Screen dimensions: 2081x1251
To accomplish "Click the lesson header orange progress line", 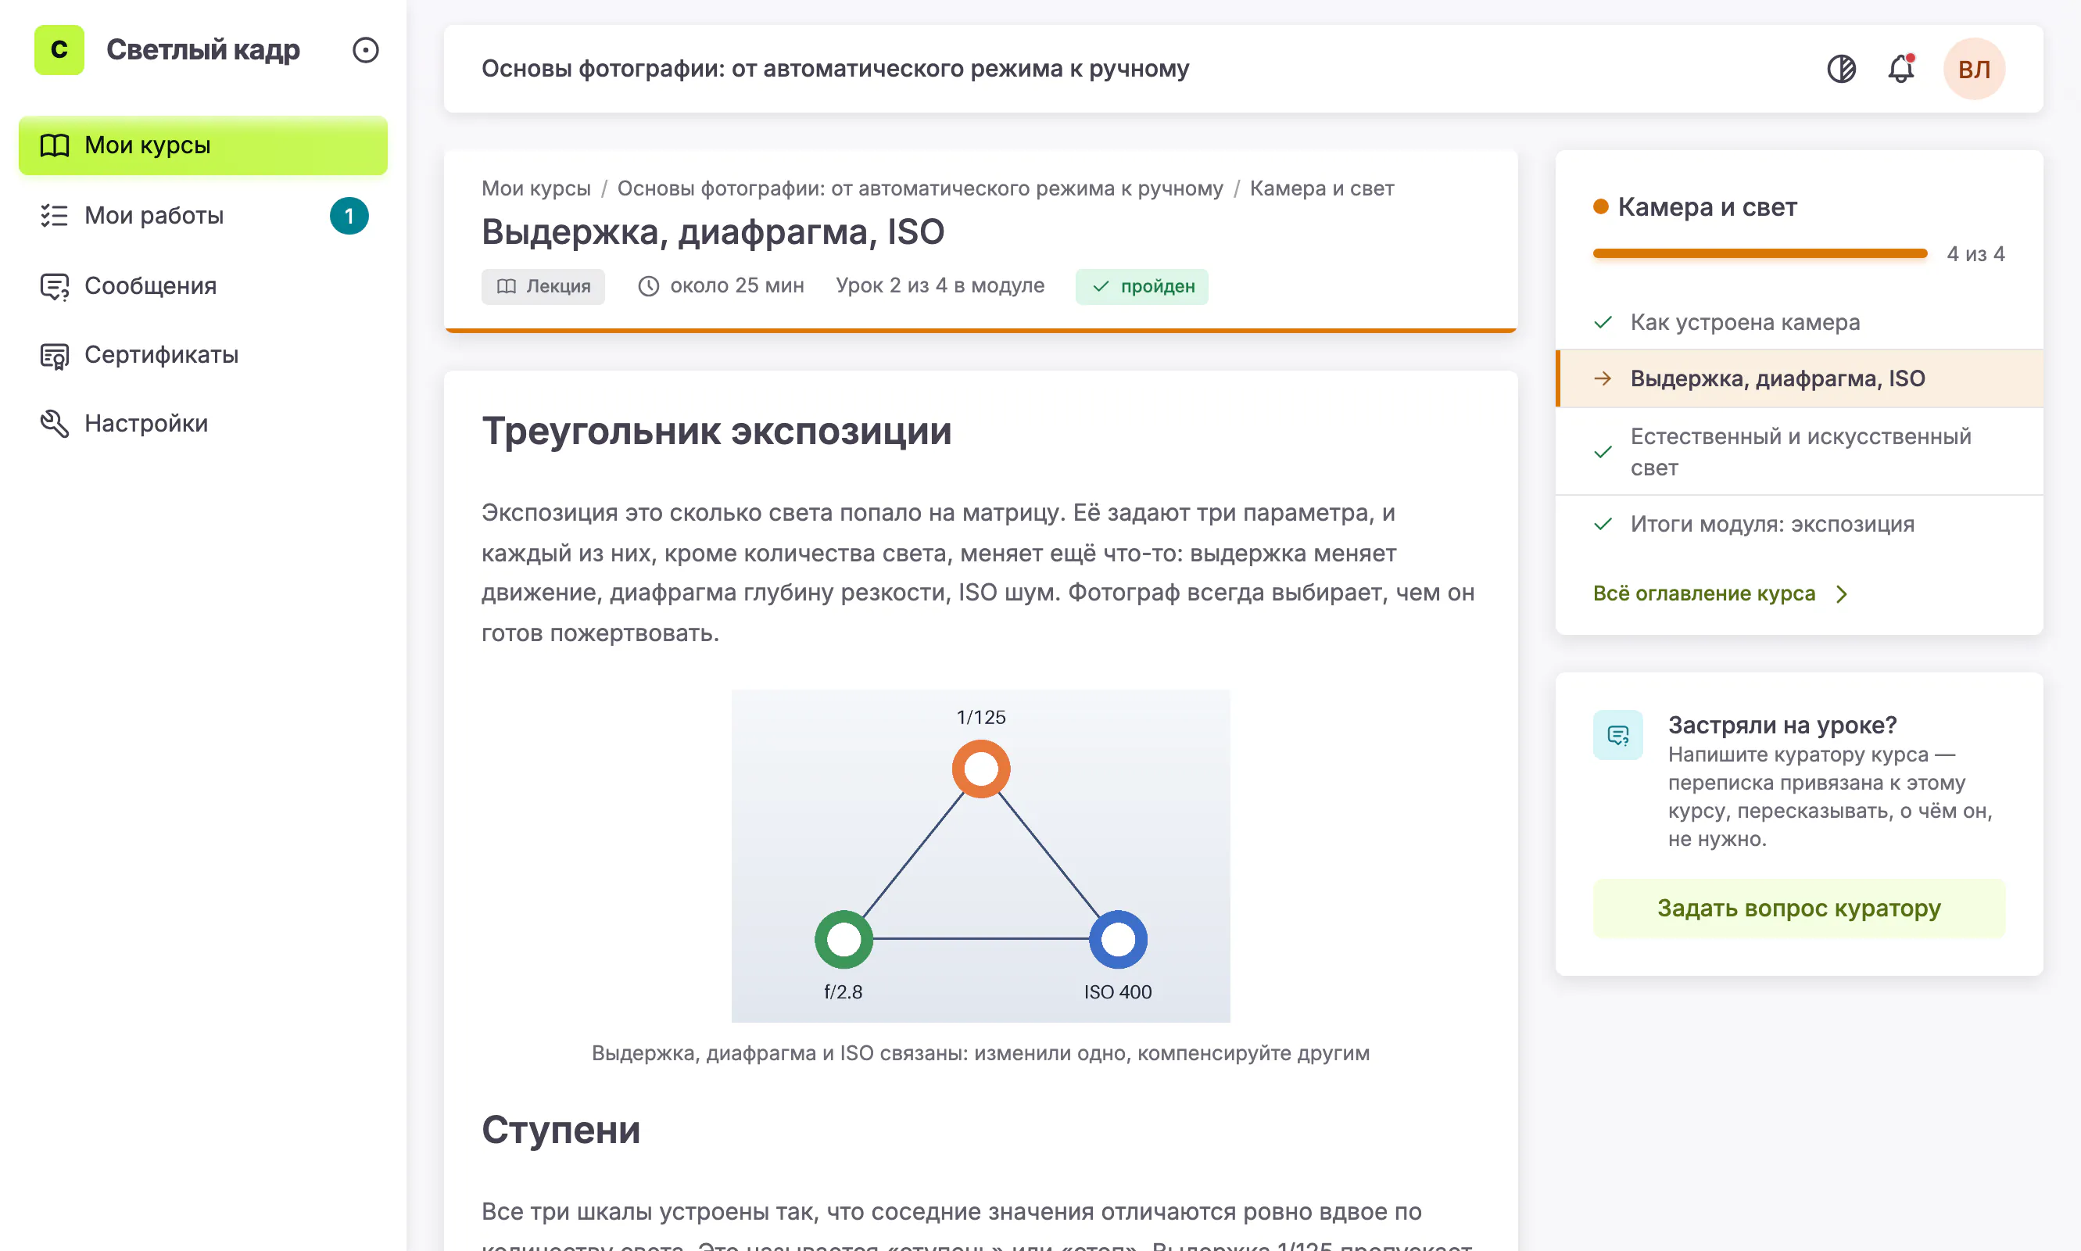I will [980, 331].
